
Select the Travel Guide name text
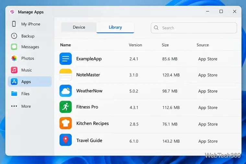click(89, 140)
